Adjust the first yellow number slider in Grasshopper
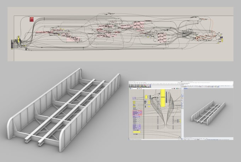241x162 pixels. [134, 101]
